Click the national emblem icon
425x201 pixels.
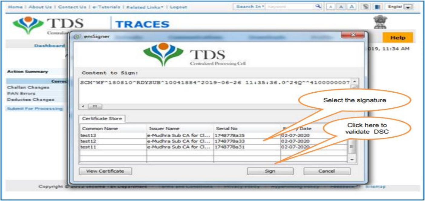[x=380, y=23]
